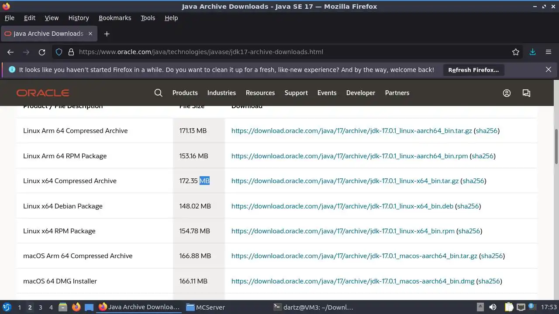
Task: Open the clipboard tray icon
Action: [508, 307]
